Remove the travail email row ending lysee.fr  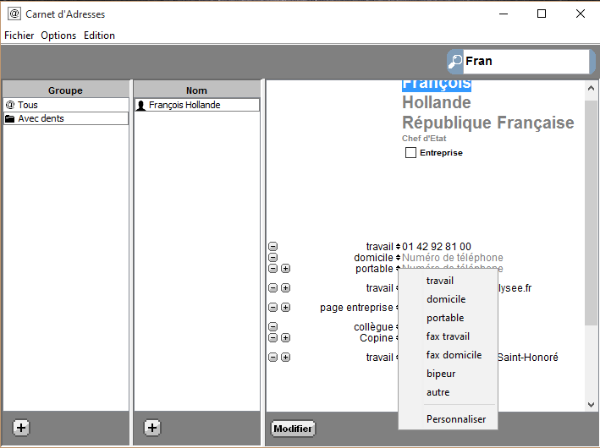pyautogui.click(x=272, y=288)
